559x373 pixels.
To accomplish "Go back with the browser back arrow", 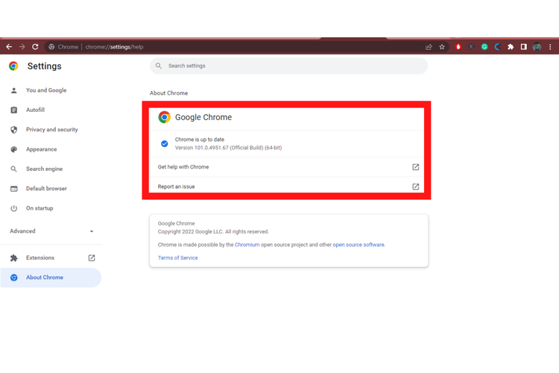I will pos(9,47).
